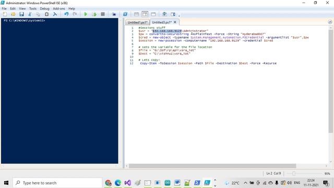Open the Help menu
Viewport: 334px width, 188px height.
[x=71, y=8]
